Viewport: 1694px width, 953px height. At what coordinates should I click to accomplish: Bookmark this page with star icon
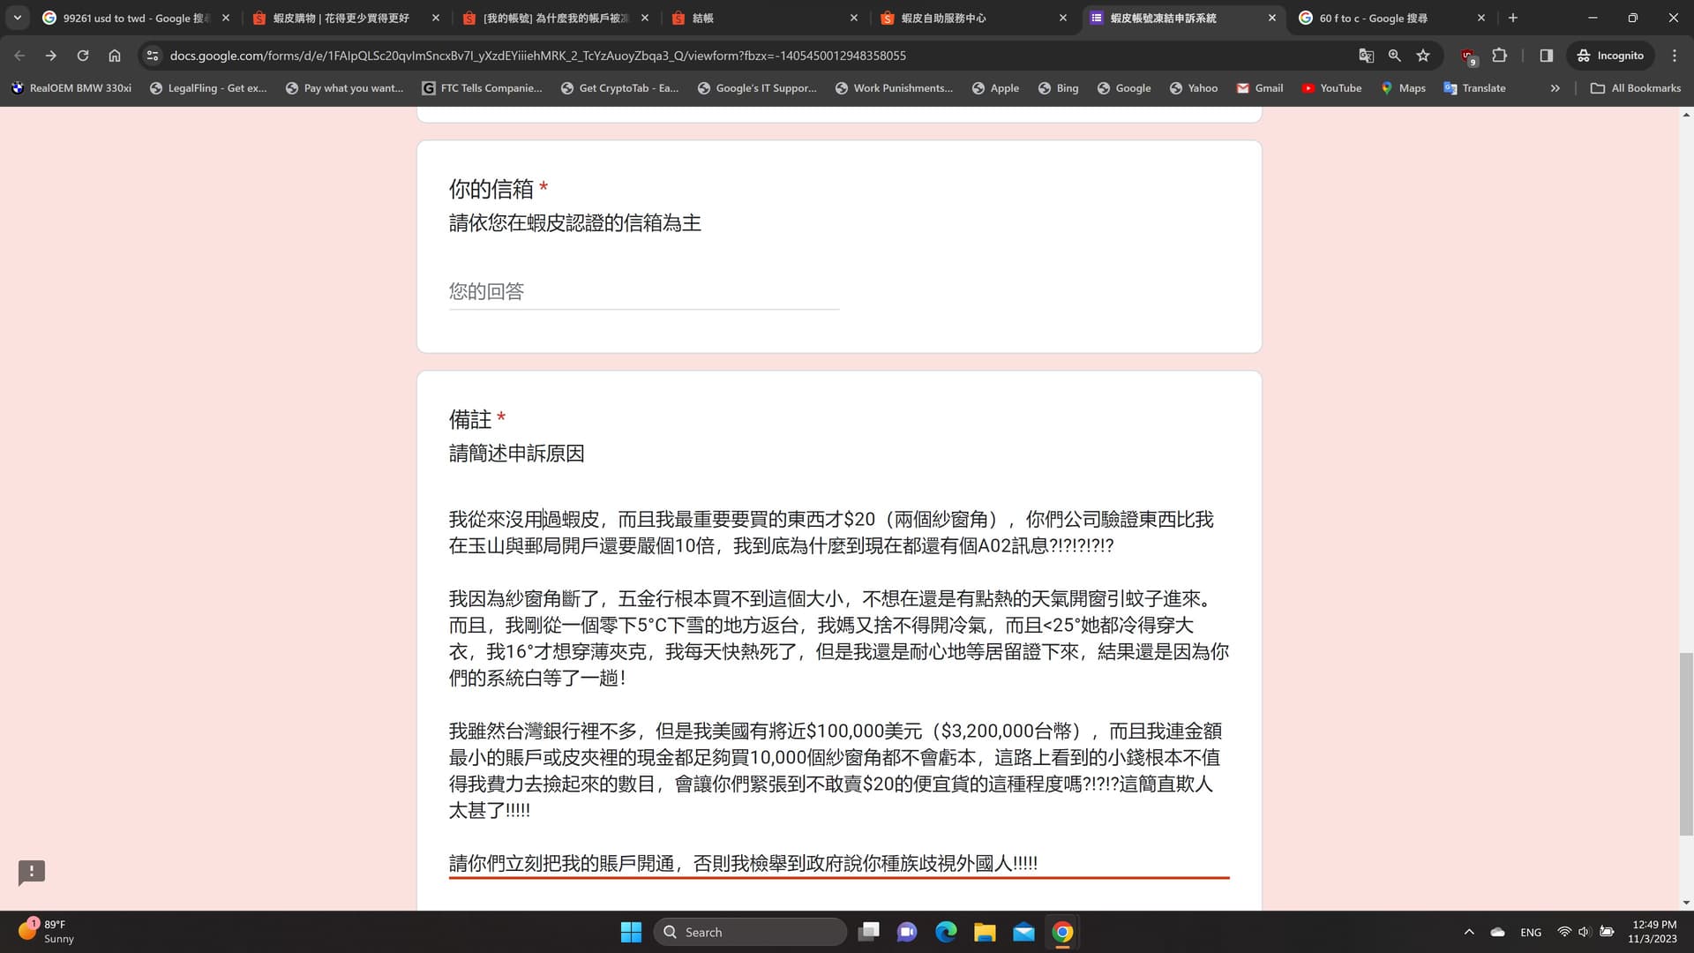click(x=1423, y=56)
